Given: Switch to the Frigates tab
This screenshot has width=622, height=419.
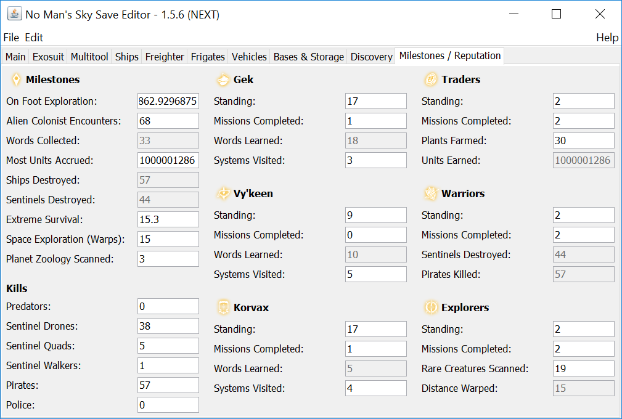Looking at the screenshot, I should point(208,57).
